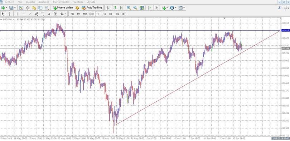Screen dimensions: 290x141
Task: Click the Nueva orden button
Action: click(63, 8)
